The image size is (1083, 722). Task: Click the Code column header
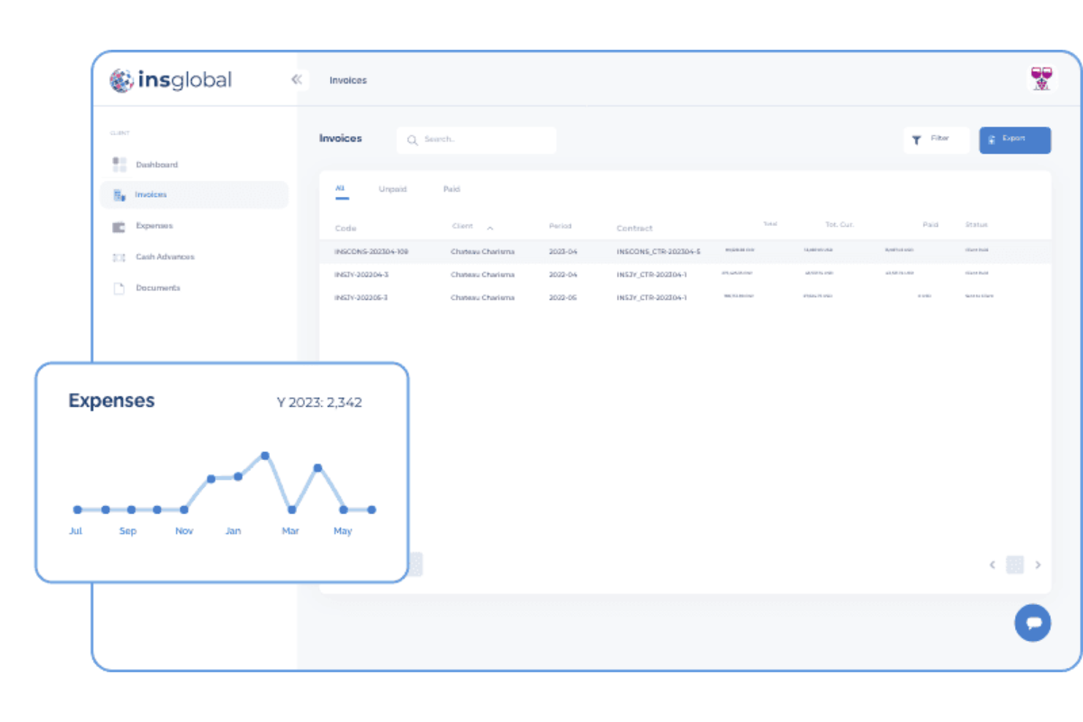point(345,228)
